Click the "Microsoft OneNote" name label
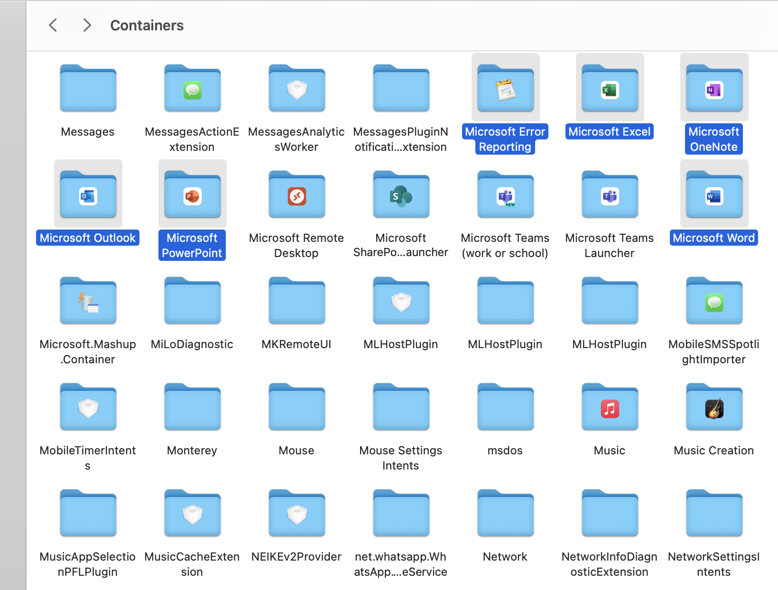This screenshot has height=590, width=778. (x=714, y=139)
